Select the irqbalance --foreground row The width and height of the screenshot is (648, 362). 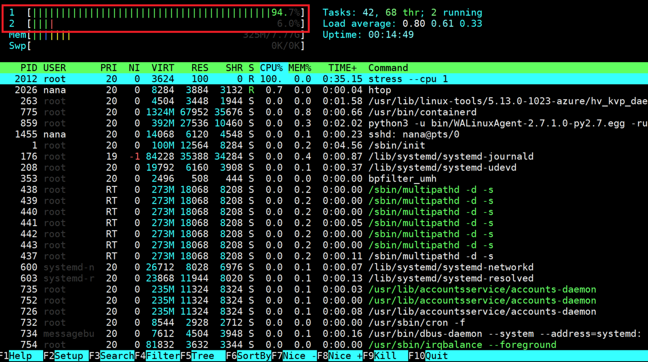point(324,345)
